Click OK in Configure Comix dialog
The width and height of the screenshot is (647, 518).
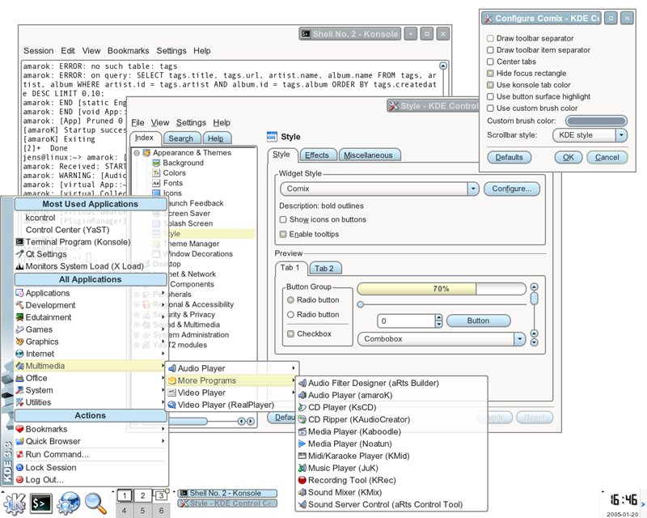tap(569, 157)
